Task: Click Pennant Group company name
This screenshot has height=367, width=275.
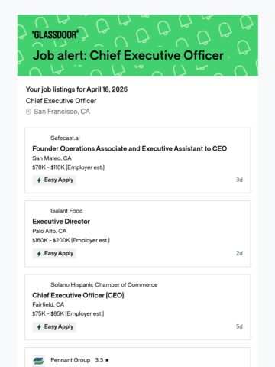Action: [x=70, y=360]
